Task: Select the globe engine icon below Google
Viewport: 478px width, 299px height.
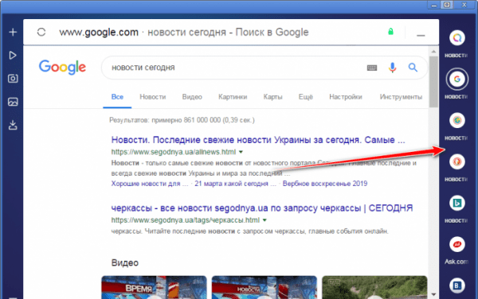Action: pyautogui.click(x=457, y=120)
